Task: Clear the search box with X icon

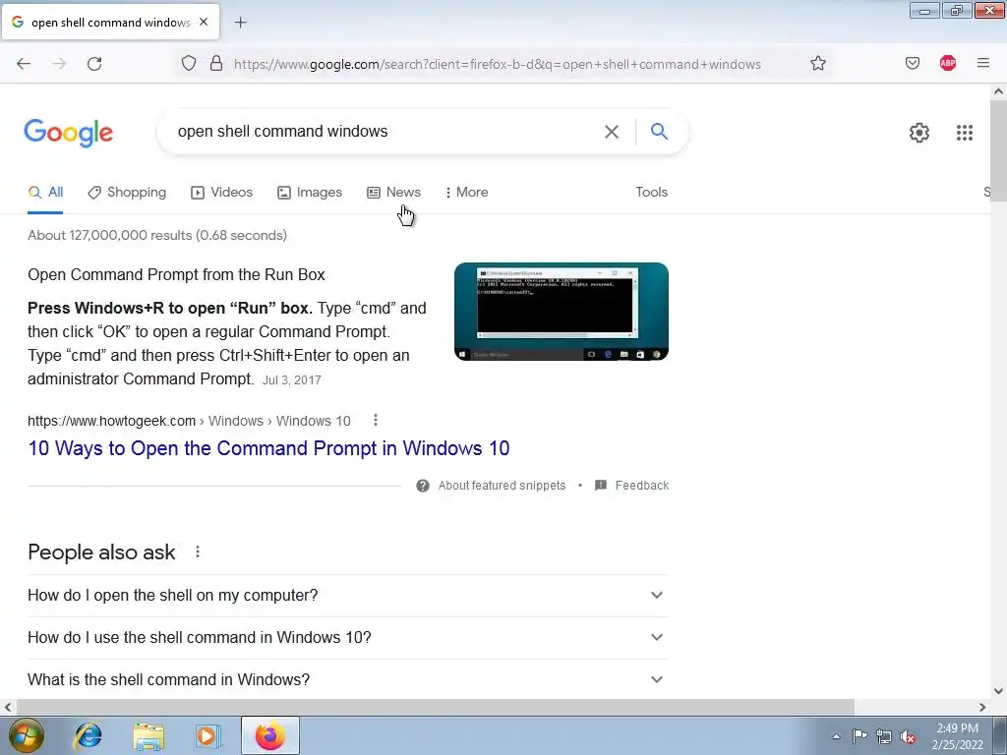Action: coord(612,132)
